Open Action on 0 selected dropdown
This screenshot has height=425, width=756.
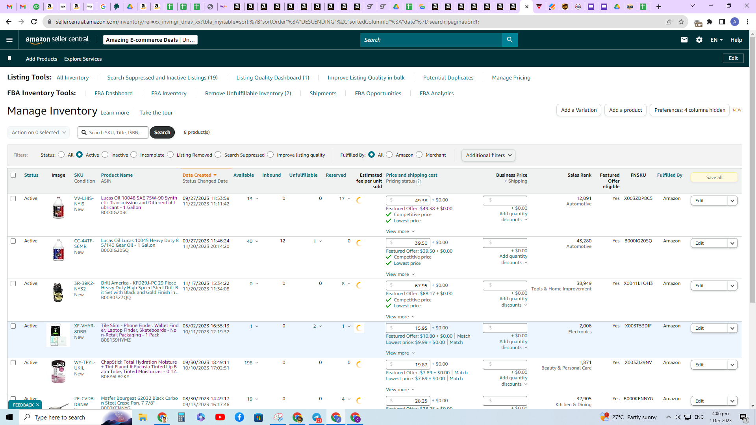[39, 132]
